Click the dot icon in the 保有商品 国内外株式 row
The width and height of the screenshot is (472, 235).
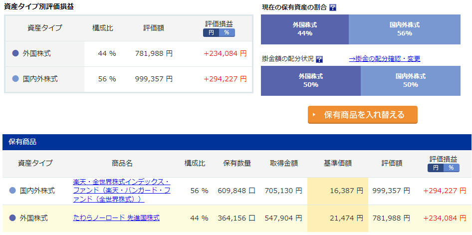click(12, 191)
